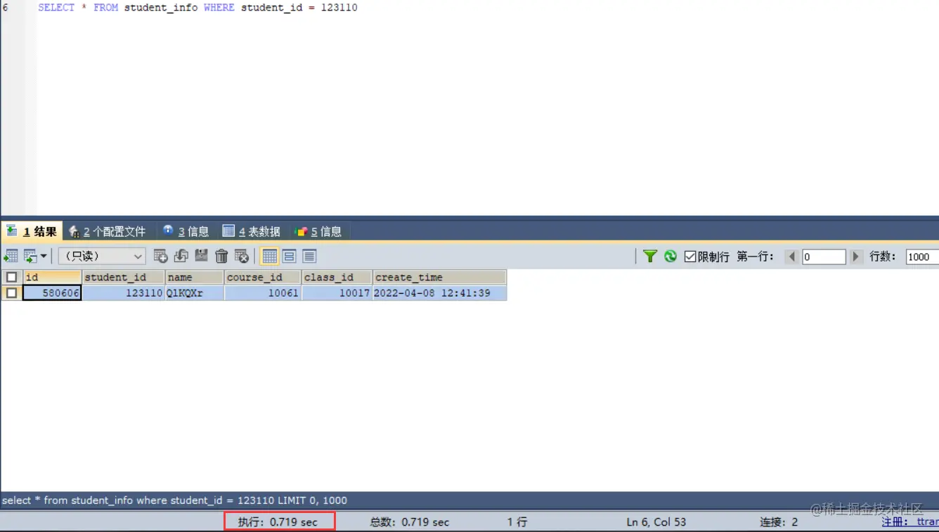The image size is (939, 532).
Task: Toggle the checkbox for row 580606
Action: coord(11,293)
